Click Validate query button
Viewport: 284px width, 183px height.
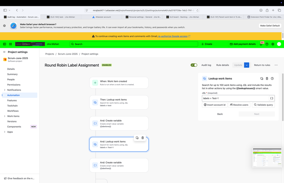tap(263, 105)
